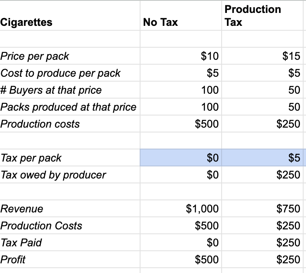Select No Tax cost to produce cell
This screenshot has width=306, height=273.
[x=181, y=73]
